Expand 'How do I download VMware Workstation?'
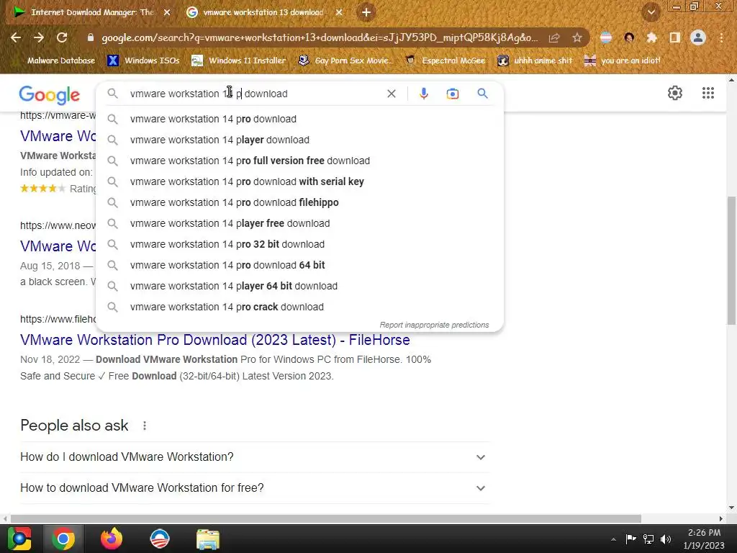Viewport: 737px width, 553px height. [255, 457]
